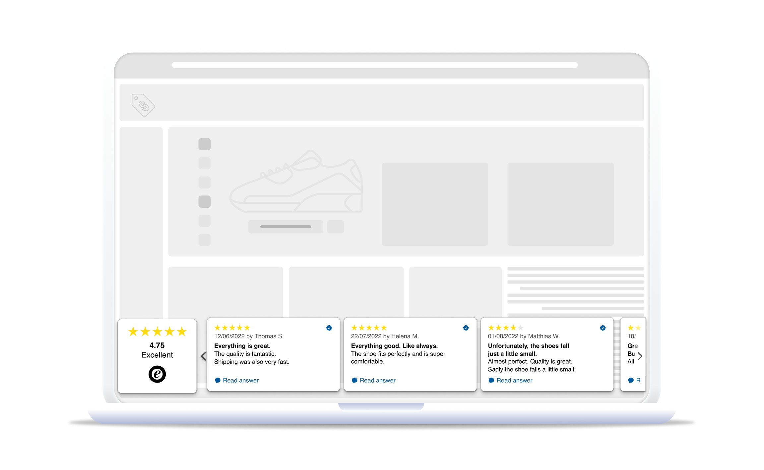Click the five-star rating in 4.75 Excellent card
The width and height of the screenshot is (764, 470).
tap(157, 332)
